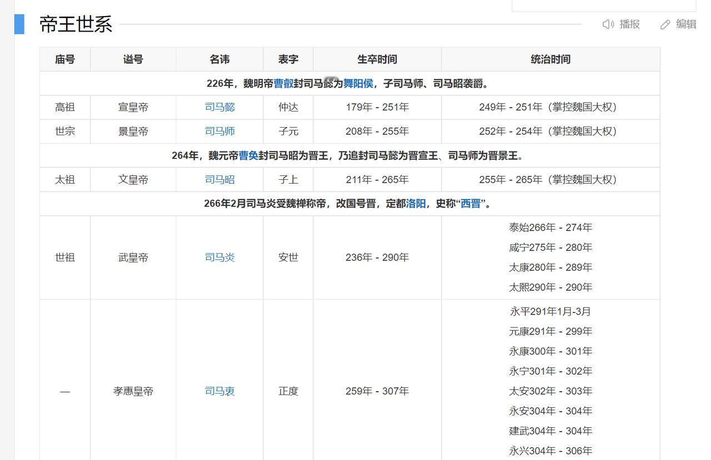This screenshot has width=711, height=460.
Task: Click the 仲达 cell
Action: pos(288,107)
